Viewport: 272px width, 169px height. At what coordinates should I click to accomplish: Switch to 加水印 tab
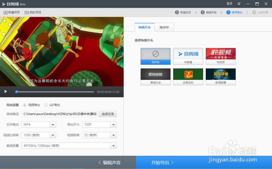click(164, 27)
